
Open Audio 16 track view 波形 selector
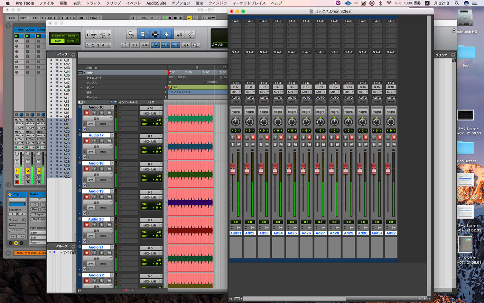coord(98,118)
